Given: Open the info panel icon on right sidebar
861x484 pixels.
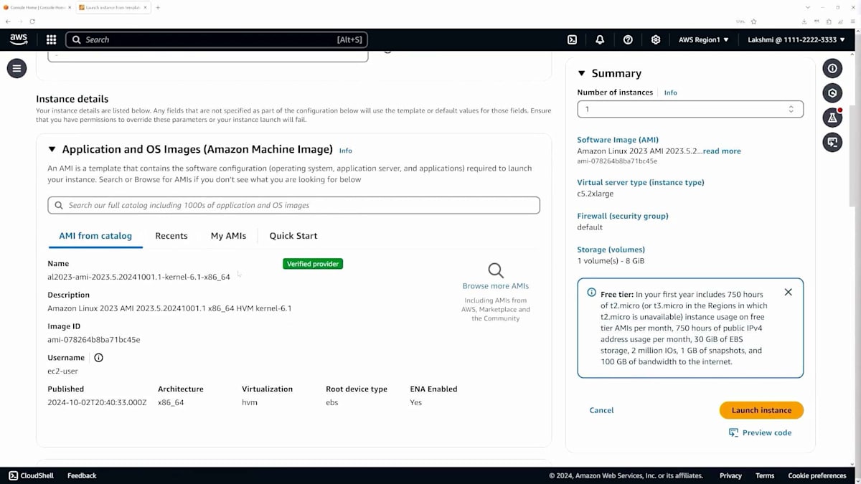Looking at the screenshot, I should pos(832,69).
